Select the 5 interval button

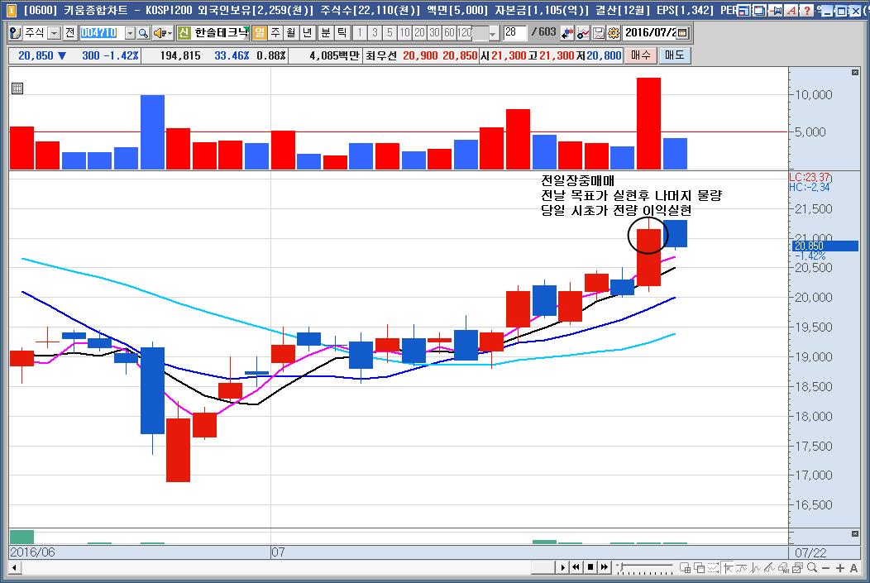(390, 33)
